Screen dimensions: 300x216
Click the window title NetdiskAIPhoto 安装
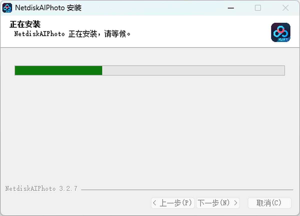coord(48,8)
